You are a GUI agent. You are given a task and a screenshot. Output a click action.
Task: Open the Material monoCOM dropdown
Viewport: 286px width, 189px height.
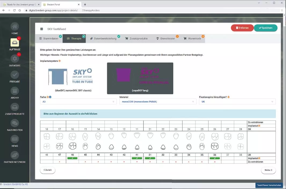pos(158,102)
